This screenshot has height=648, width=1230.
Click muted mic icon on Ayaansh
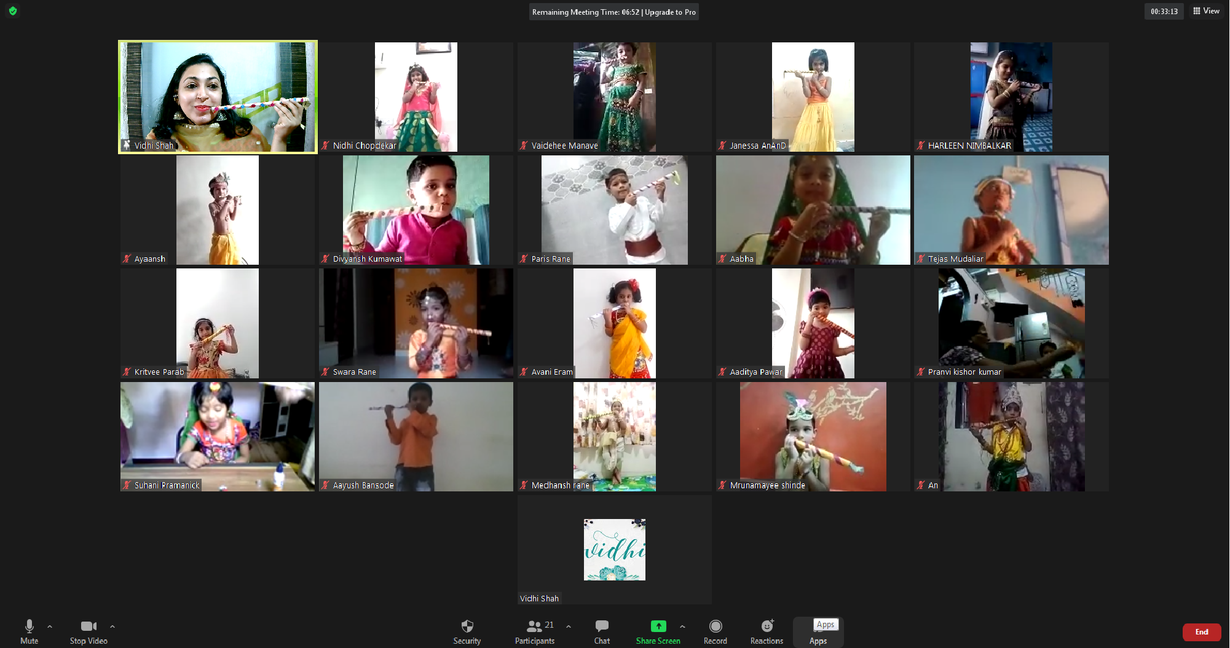pos(127,259)
